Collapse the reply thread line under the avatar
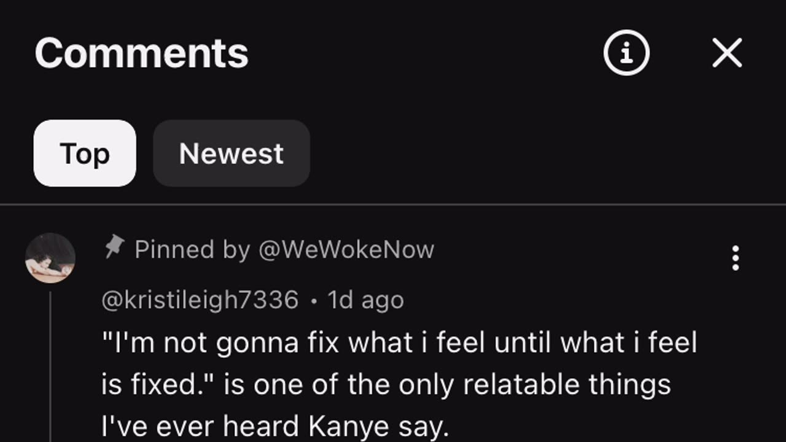The image size is (786, 442). click(x=50, y=368)
